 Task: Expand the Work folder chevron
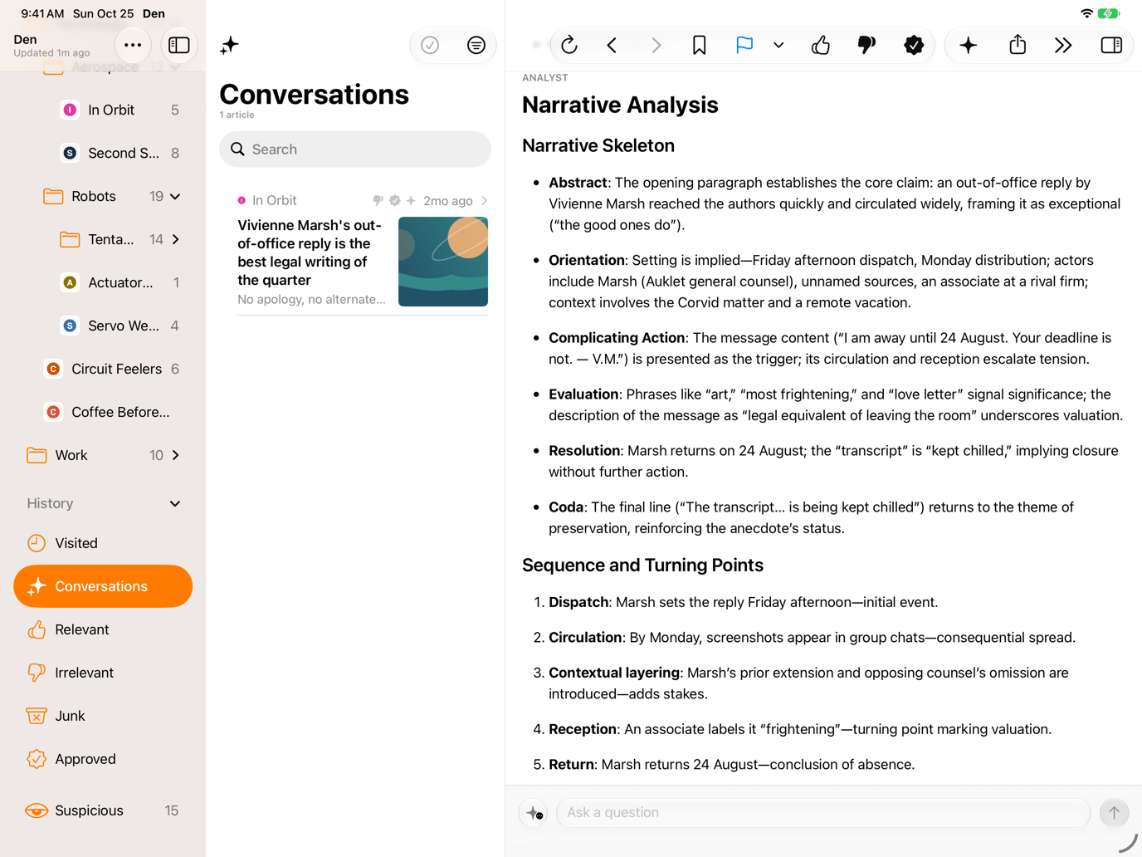[x=175, y=455]
